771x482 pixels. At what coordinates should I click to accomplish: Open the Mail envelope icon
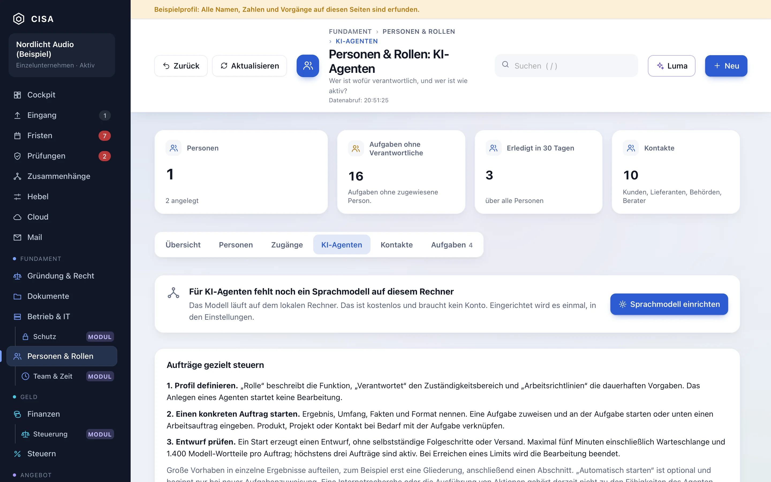(17, 238)
